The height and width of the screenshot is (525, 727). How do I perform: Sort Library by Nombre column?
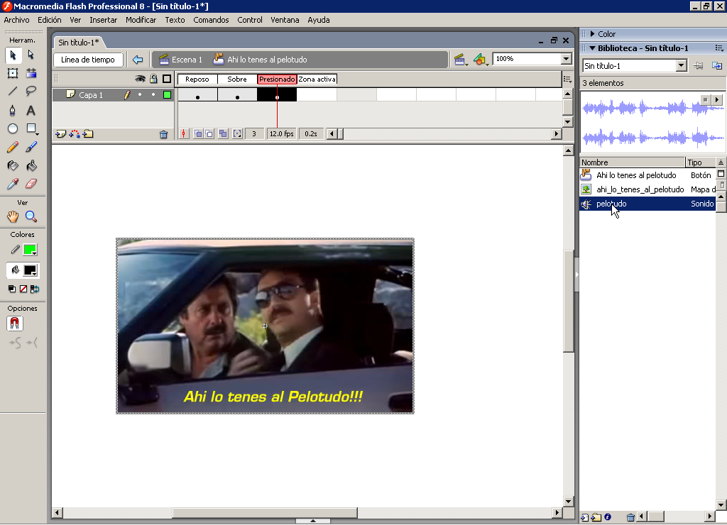[x=633, y=162]
